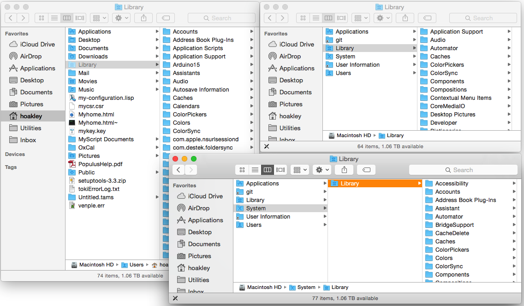The image size is (524, 306).
Task: Click the Share button in the front window toolbar
Action: (x=344, y=170)
